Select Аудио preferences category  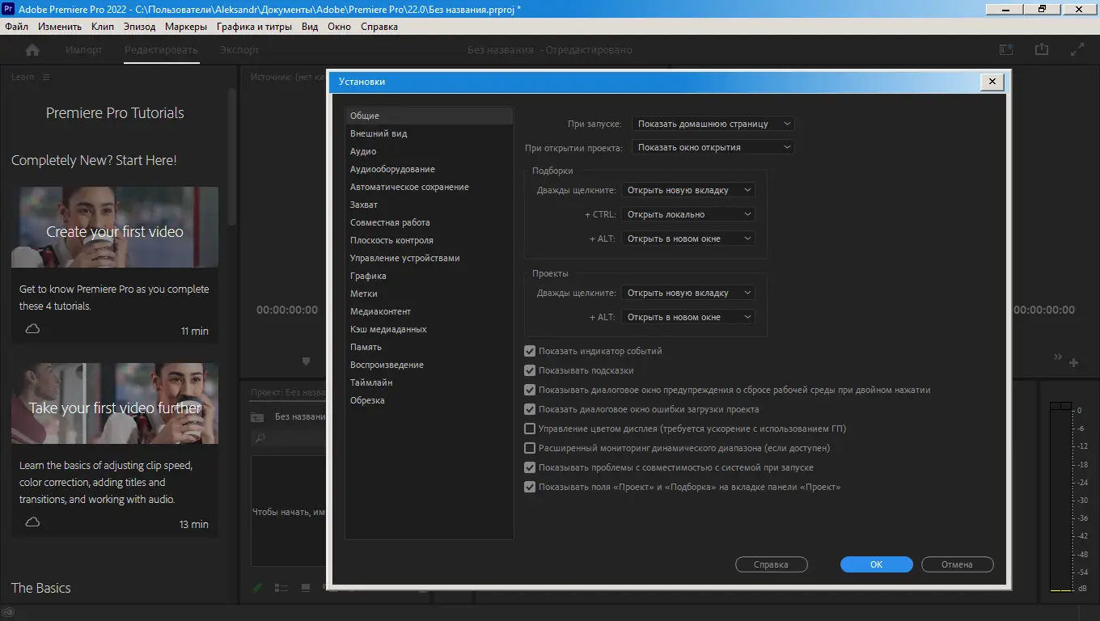click(429, 151)
